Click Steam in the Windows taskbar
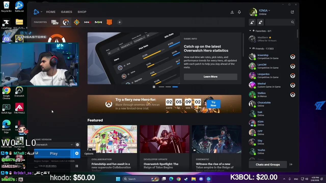 pos(186,179)
